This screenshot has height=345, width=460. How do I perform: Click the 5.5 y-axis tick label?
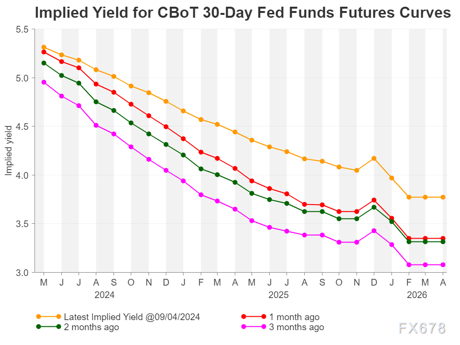click(22, 29)
